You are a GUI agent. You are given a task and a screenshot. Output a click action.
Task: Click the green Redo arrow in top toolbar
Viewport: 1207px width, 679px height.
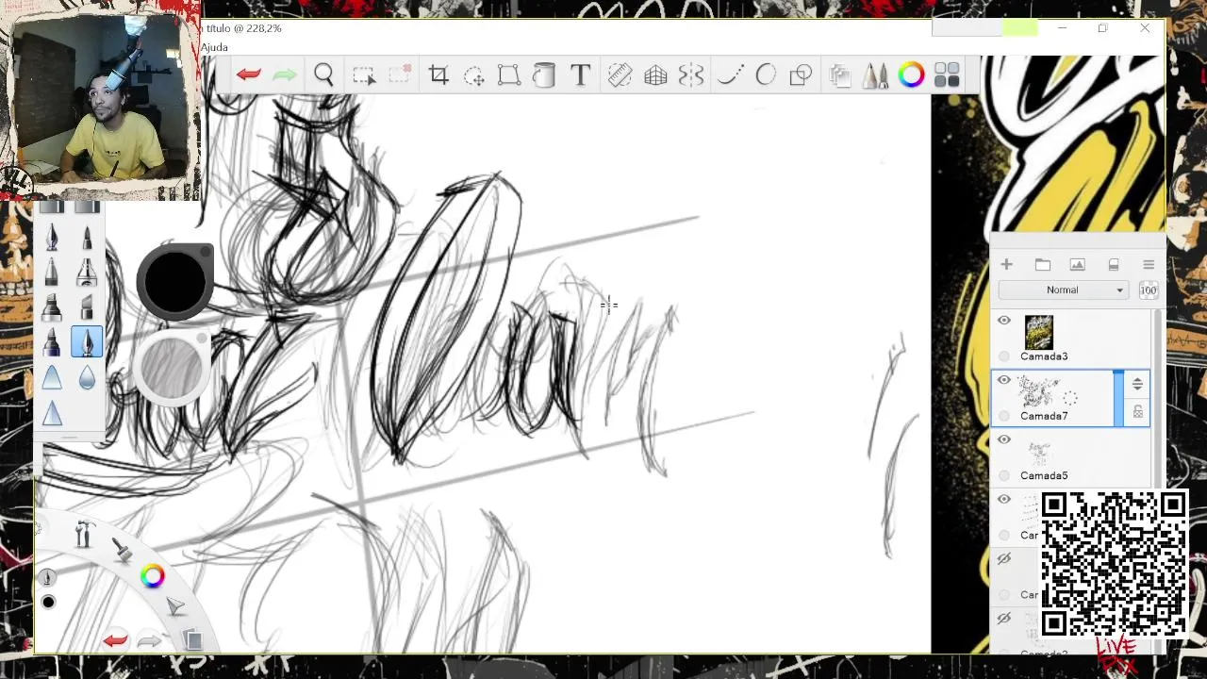coord(285,75)
